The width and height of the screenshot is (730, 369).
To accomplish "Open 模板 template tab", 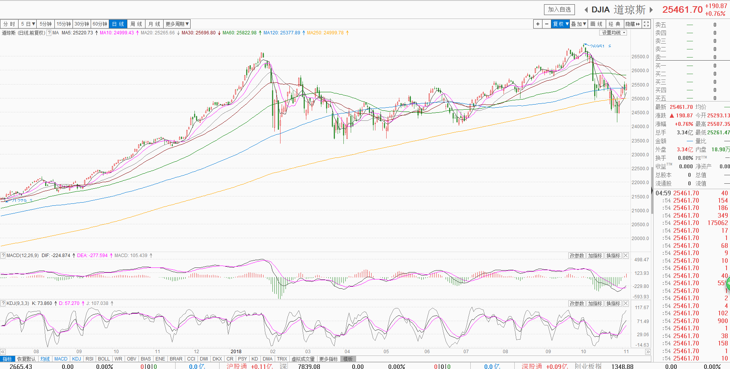I will pos(348,359).
